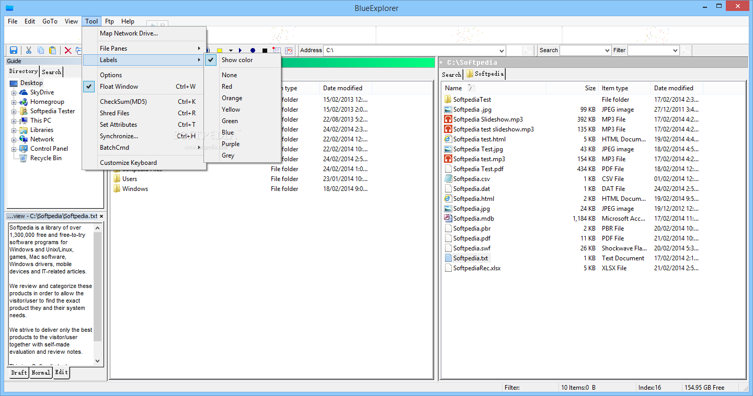The width and height of the screenshot is (753, 396).
Task: Choose Customize Keyboard menu entry
Action: (x=144, y=163)
